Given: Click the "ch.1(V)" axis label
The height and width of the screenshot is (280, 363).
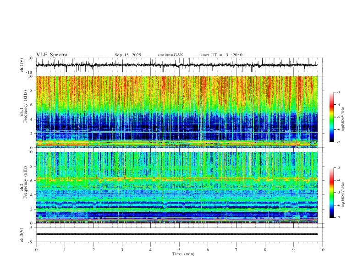Looking at the screenshot, I should (x=22, y=65).
